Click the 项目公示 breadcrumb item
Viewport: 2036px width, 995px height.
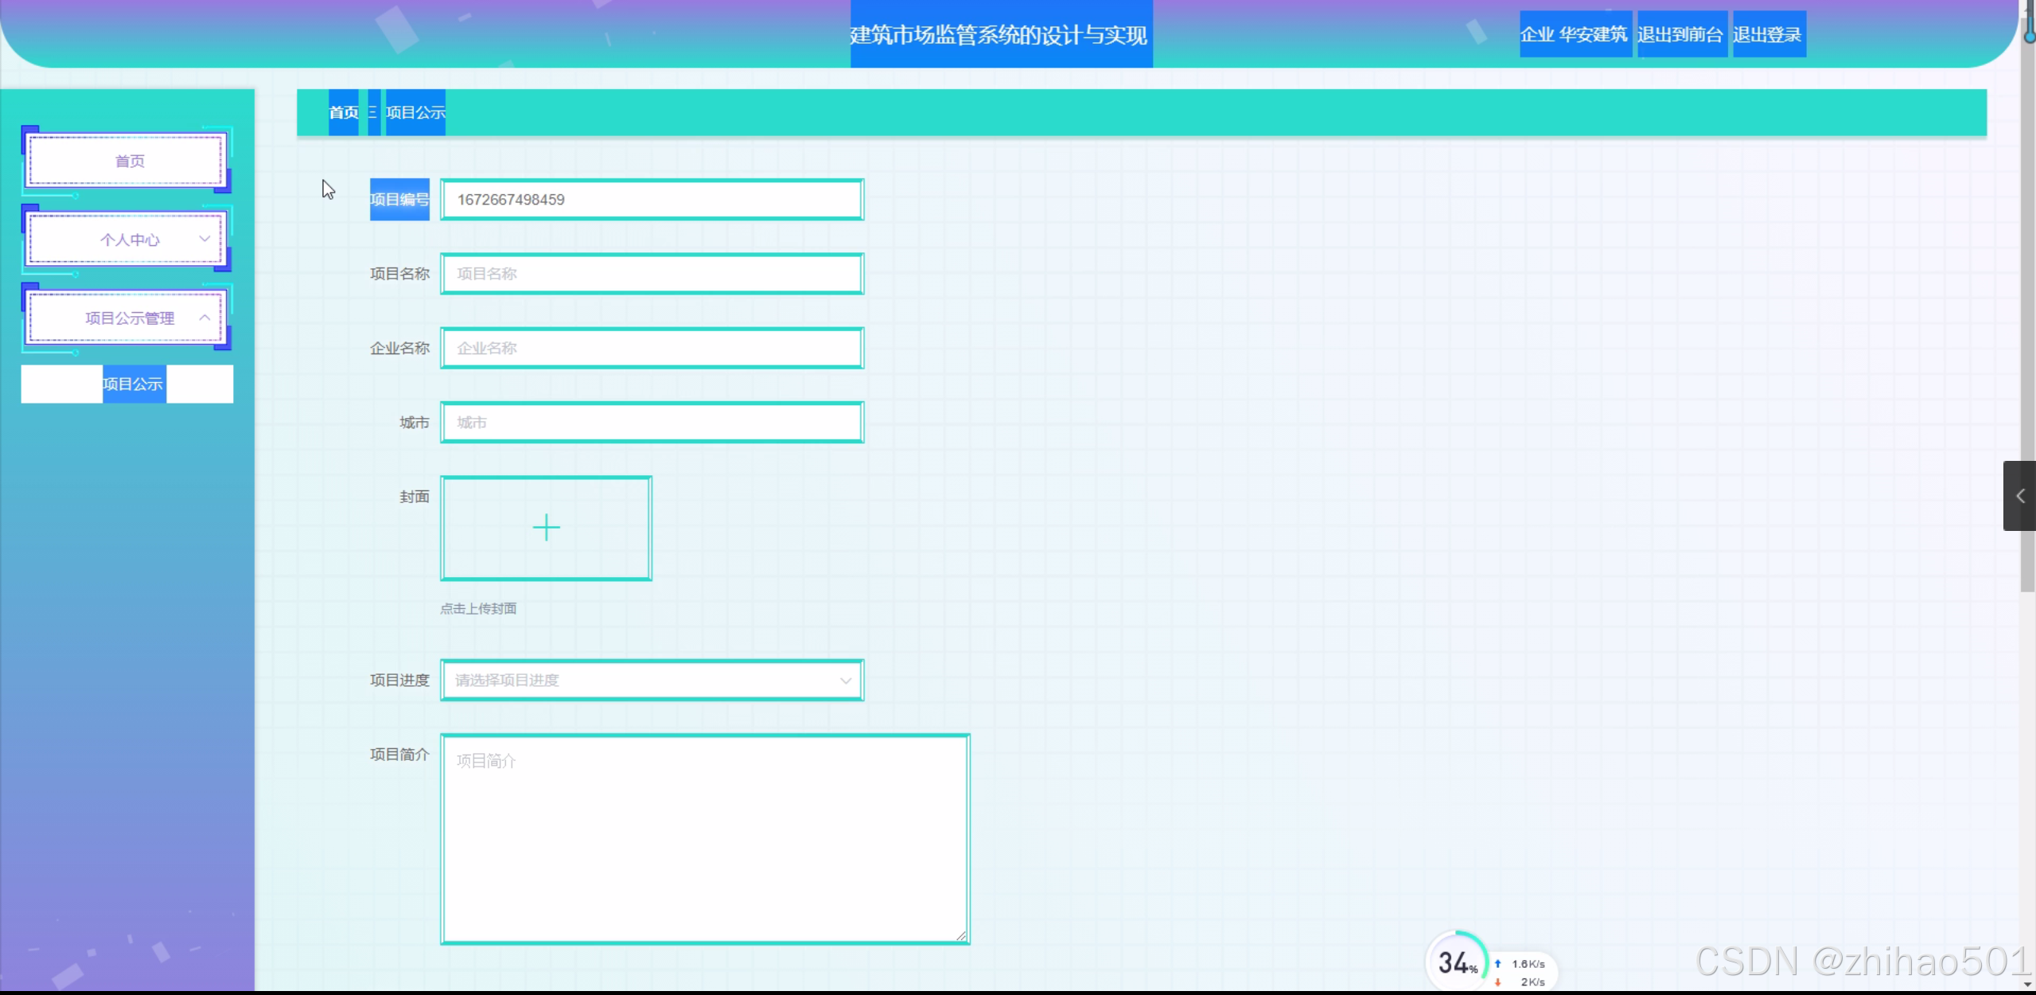(415, 112)
